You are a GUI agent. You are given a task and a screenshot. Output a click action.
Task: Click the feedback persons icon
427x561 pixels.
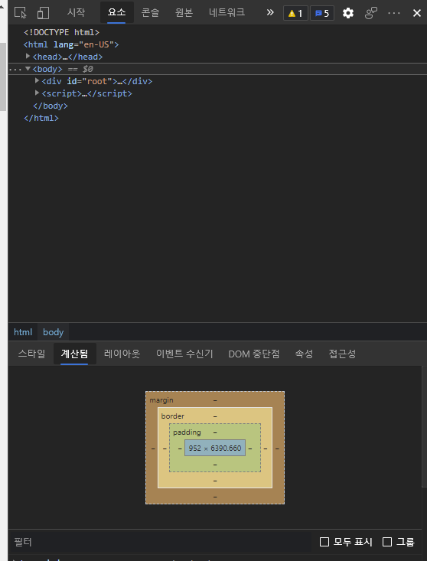(371, 13)
